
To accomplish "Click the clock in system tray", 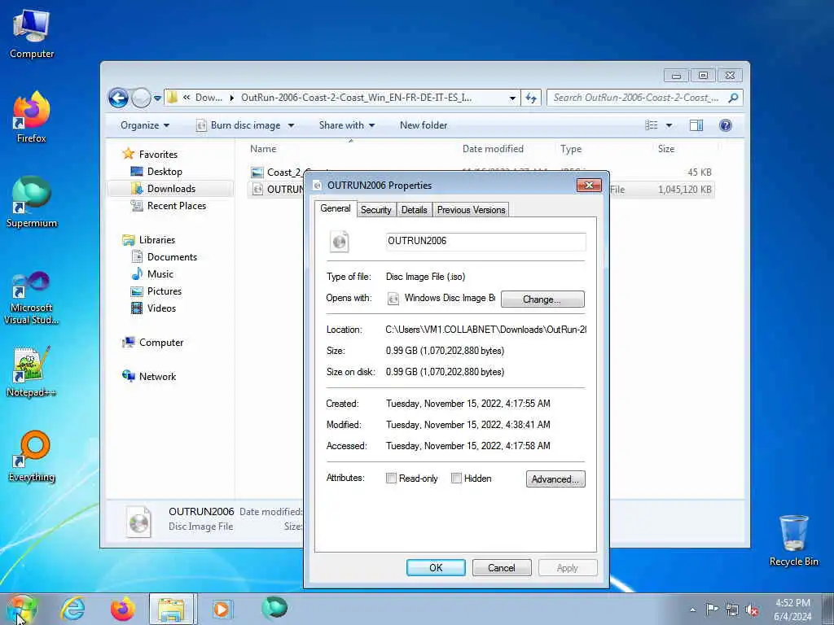I will 792,610.
